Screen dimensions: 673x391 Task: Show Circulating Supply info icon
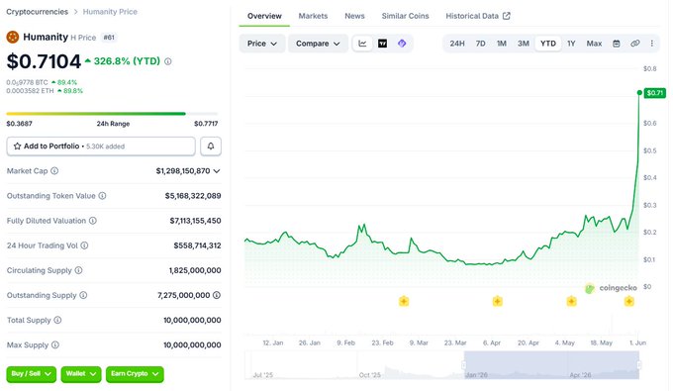(x=78, y=270)
